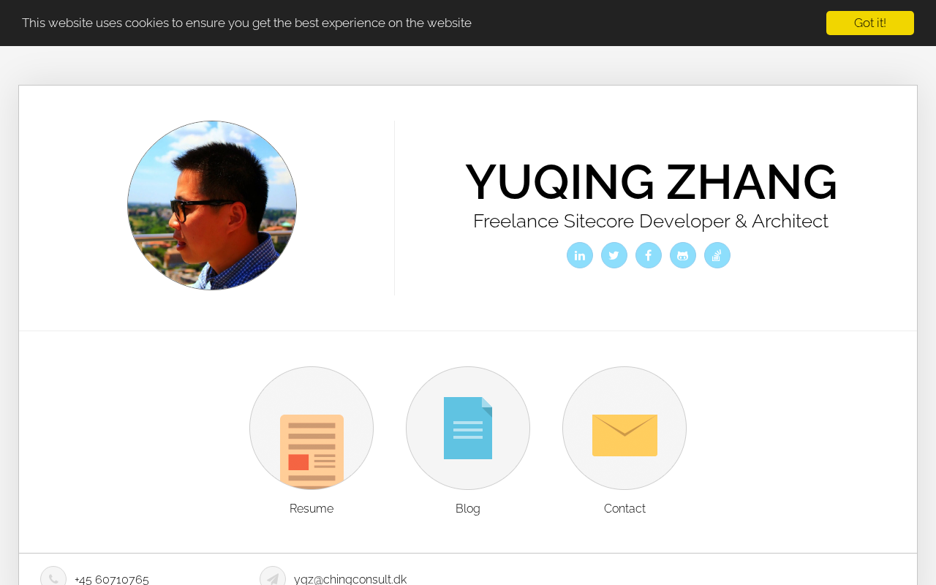Open the Resume text link

tap(312, 509)
